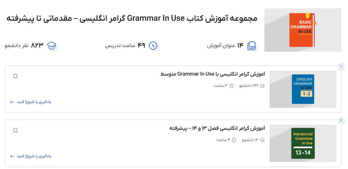
Task: Toggle the bookmark on the advanced Grammar course
Action: 16,130
